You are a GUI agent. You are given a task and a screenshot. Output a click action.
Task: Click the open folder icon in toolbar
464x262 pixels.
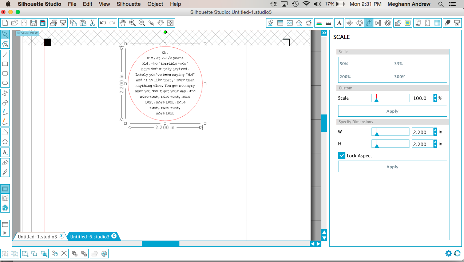pos(15,23)
